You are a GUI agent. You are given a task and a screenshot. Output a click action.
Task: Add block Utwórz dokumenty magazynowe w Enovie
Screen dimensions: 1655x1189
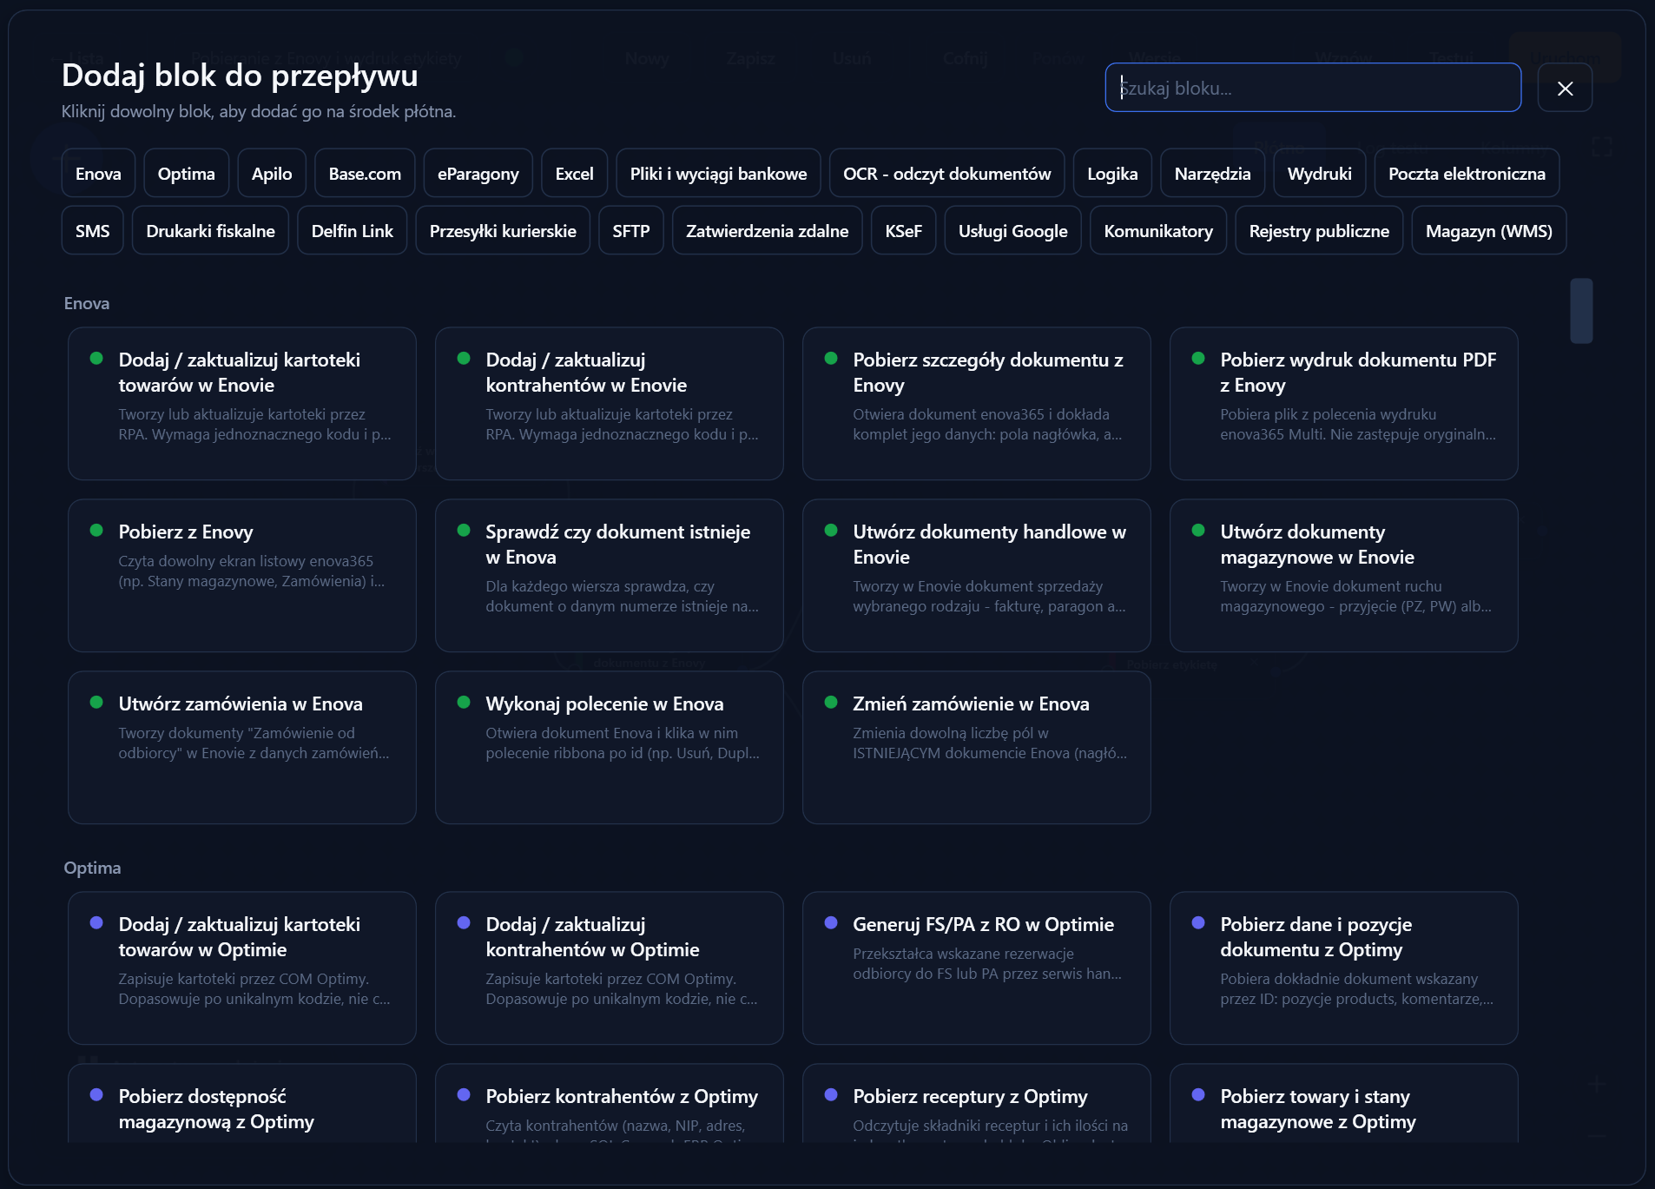pos(1343,576)
